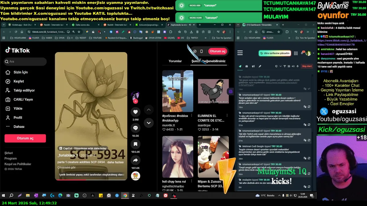367x206 pixels.
Task: Mute alerts with the speaker icon
Action: click(293, 66)
